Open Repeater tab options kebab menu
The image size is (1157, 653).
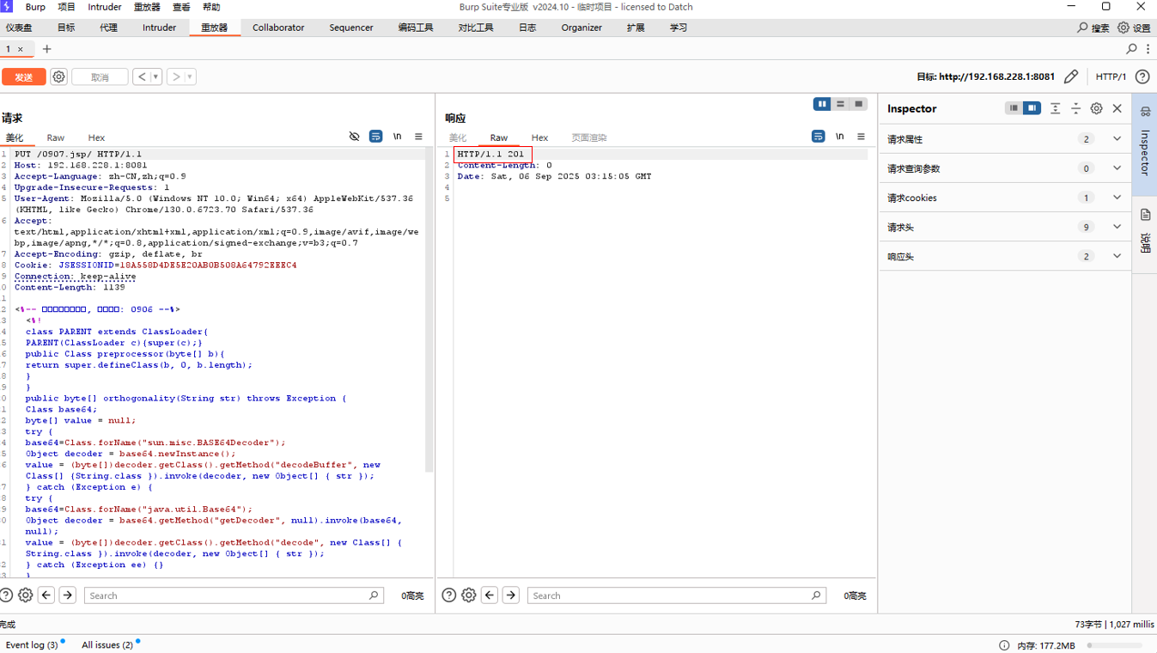[1148, 49]
